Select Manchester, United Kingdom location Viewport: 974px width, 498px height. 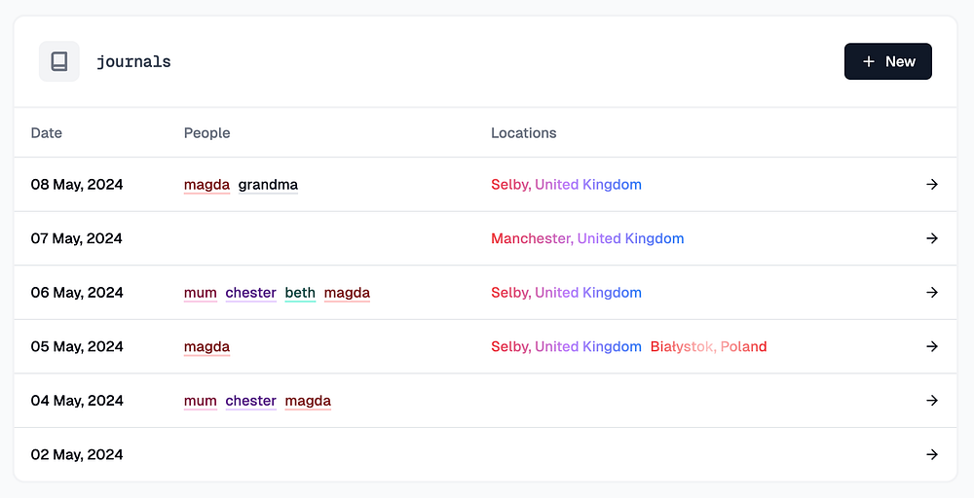(587, 238)
